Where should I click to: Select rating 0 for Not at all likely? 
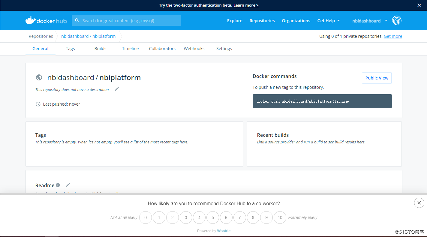[146, 217]
